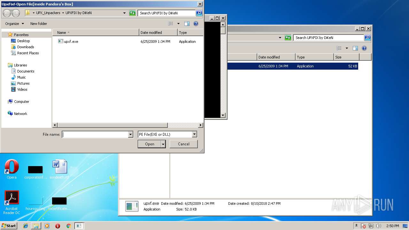
Task: Click the Open button
Action: 150,144
